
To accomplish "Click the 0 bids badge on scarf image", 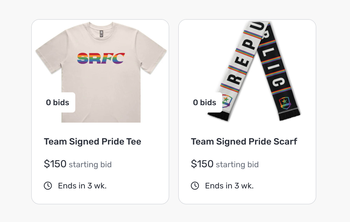I will point(204,102).
